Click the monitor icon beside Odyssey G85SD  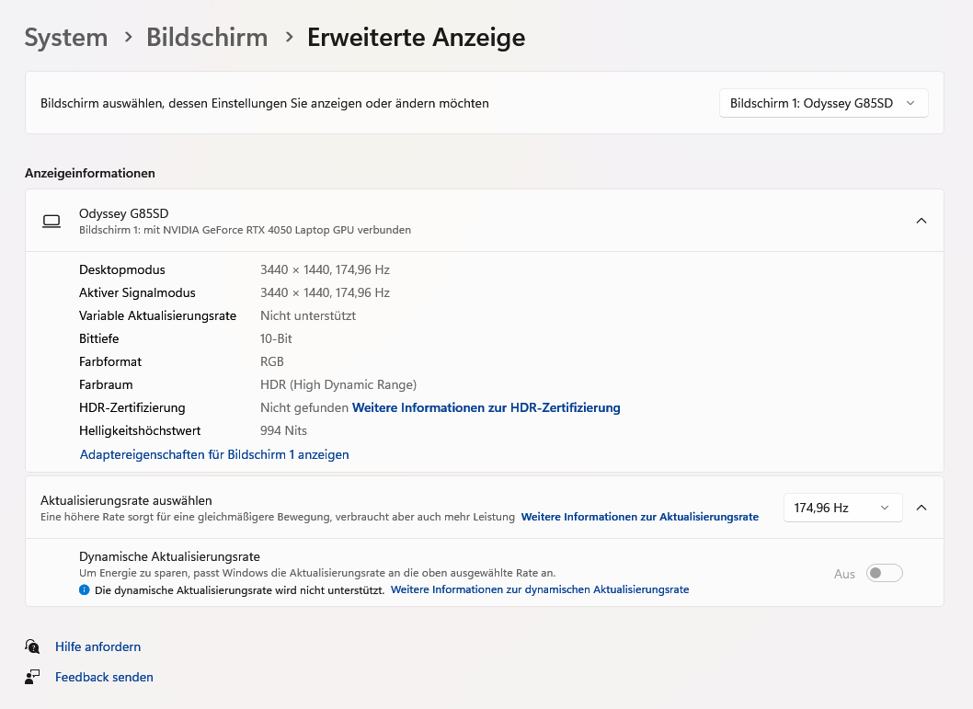click(51, 221)
